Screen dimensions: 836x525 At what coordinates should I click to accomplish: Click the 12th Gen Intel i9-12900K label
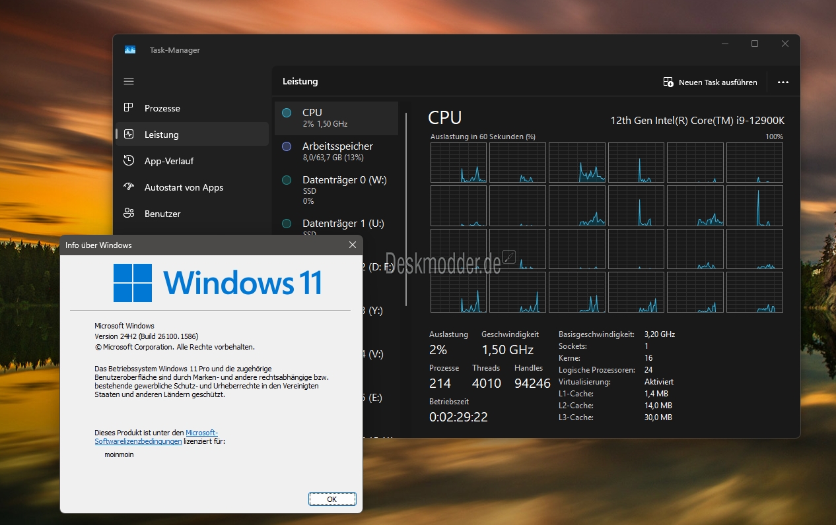click(697, 120)
